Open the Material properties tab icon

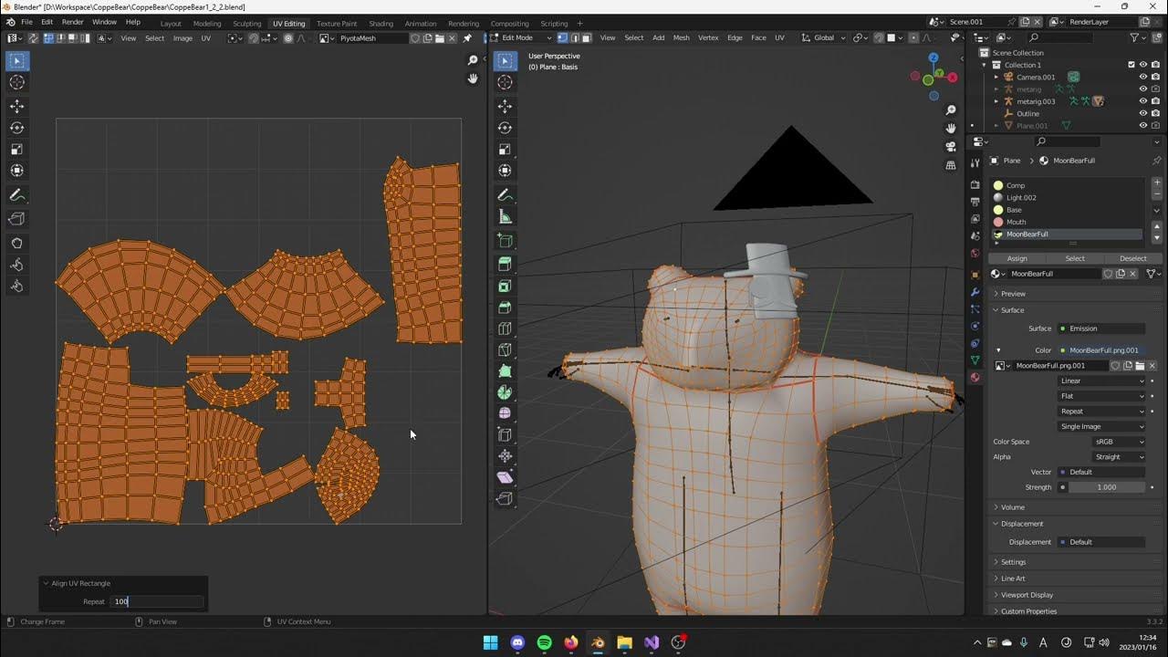[975, 378]
